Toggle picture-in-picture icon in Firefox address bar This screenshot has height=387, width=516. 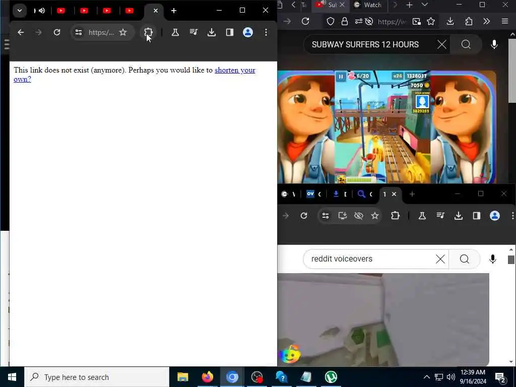tap(417, 21)
